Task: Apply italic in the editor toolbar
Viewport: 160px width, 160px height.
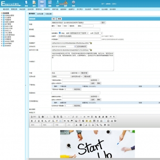Action: pyautogui.click(x=35, y=121)
